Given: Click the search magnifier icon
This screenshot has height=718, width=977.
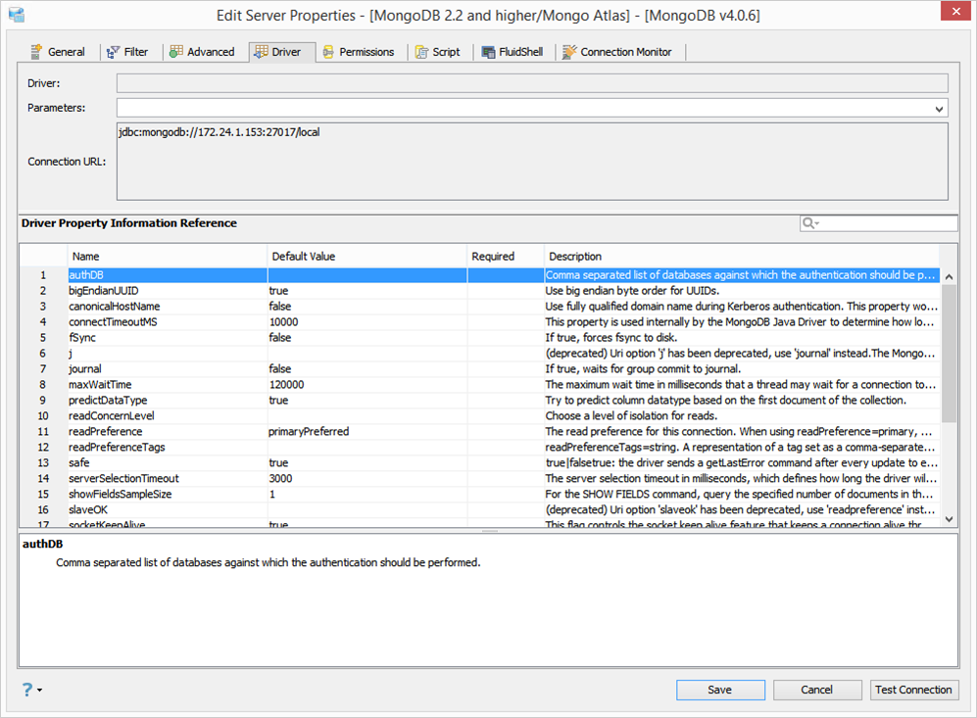Looking at the screenshot, I should click(x=808, y=223).
